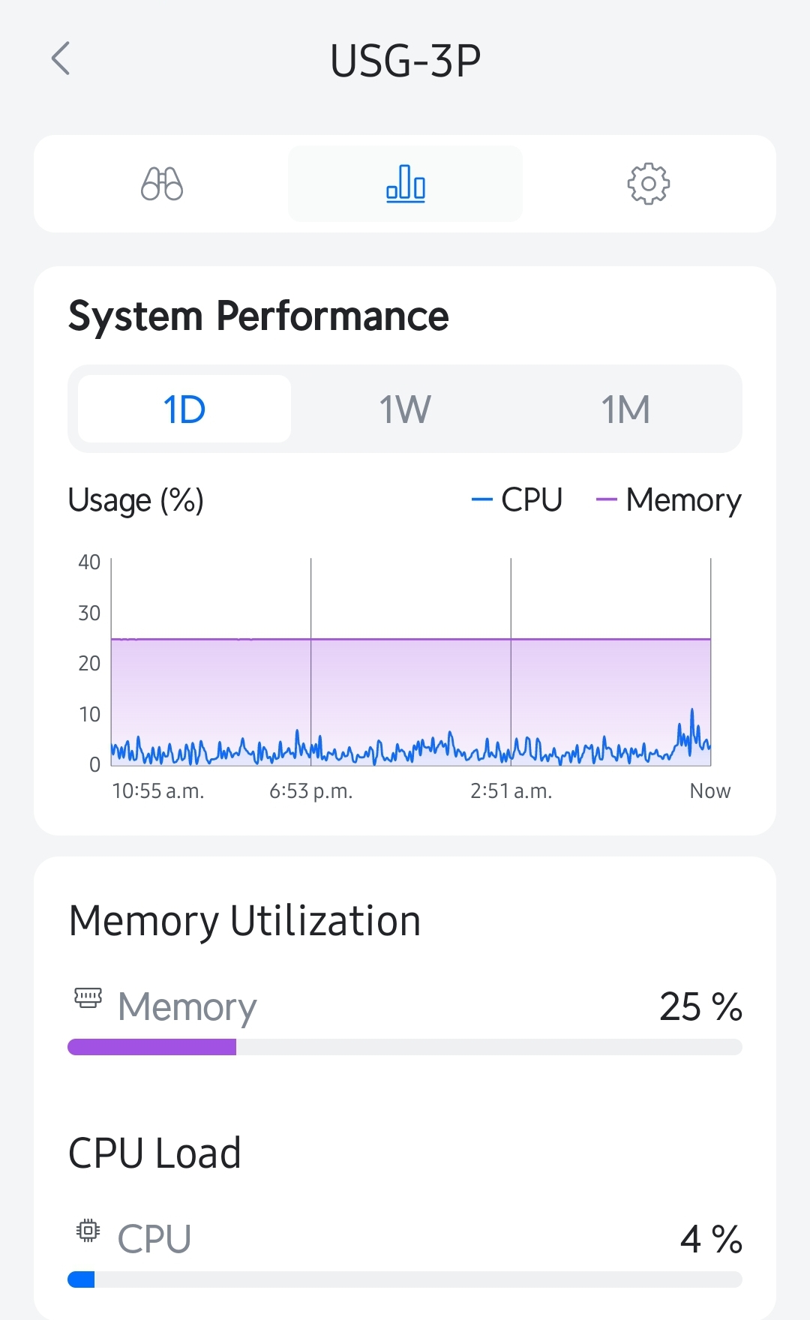Click the memory chip icon

[88, 997]
